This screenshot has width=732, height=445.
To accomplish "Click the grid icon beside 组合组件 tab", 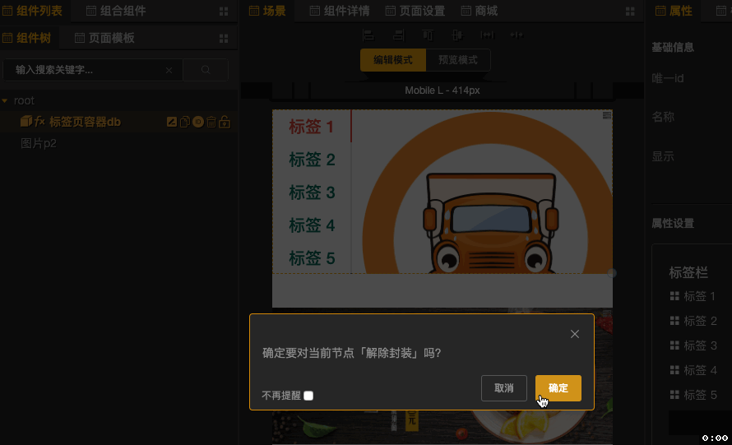I will pos(224,12).
